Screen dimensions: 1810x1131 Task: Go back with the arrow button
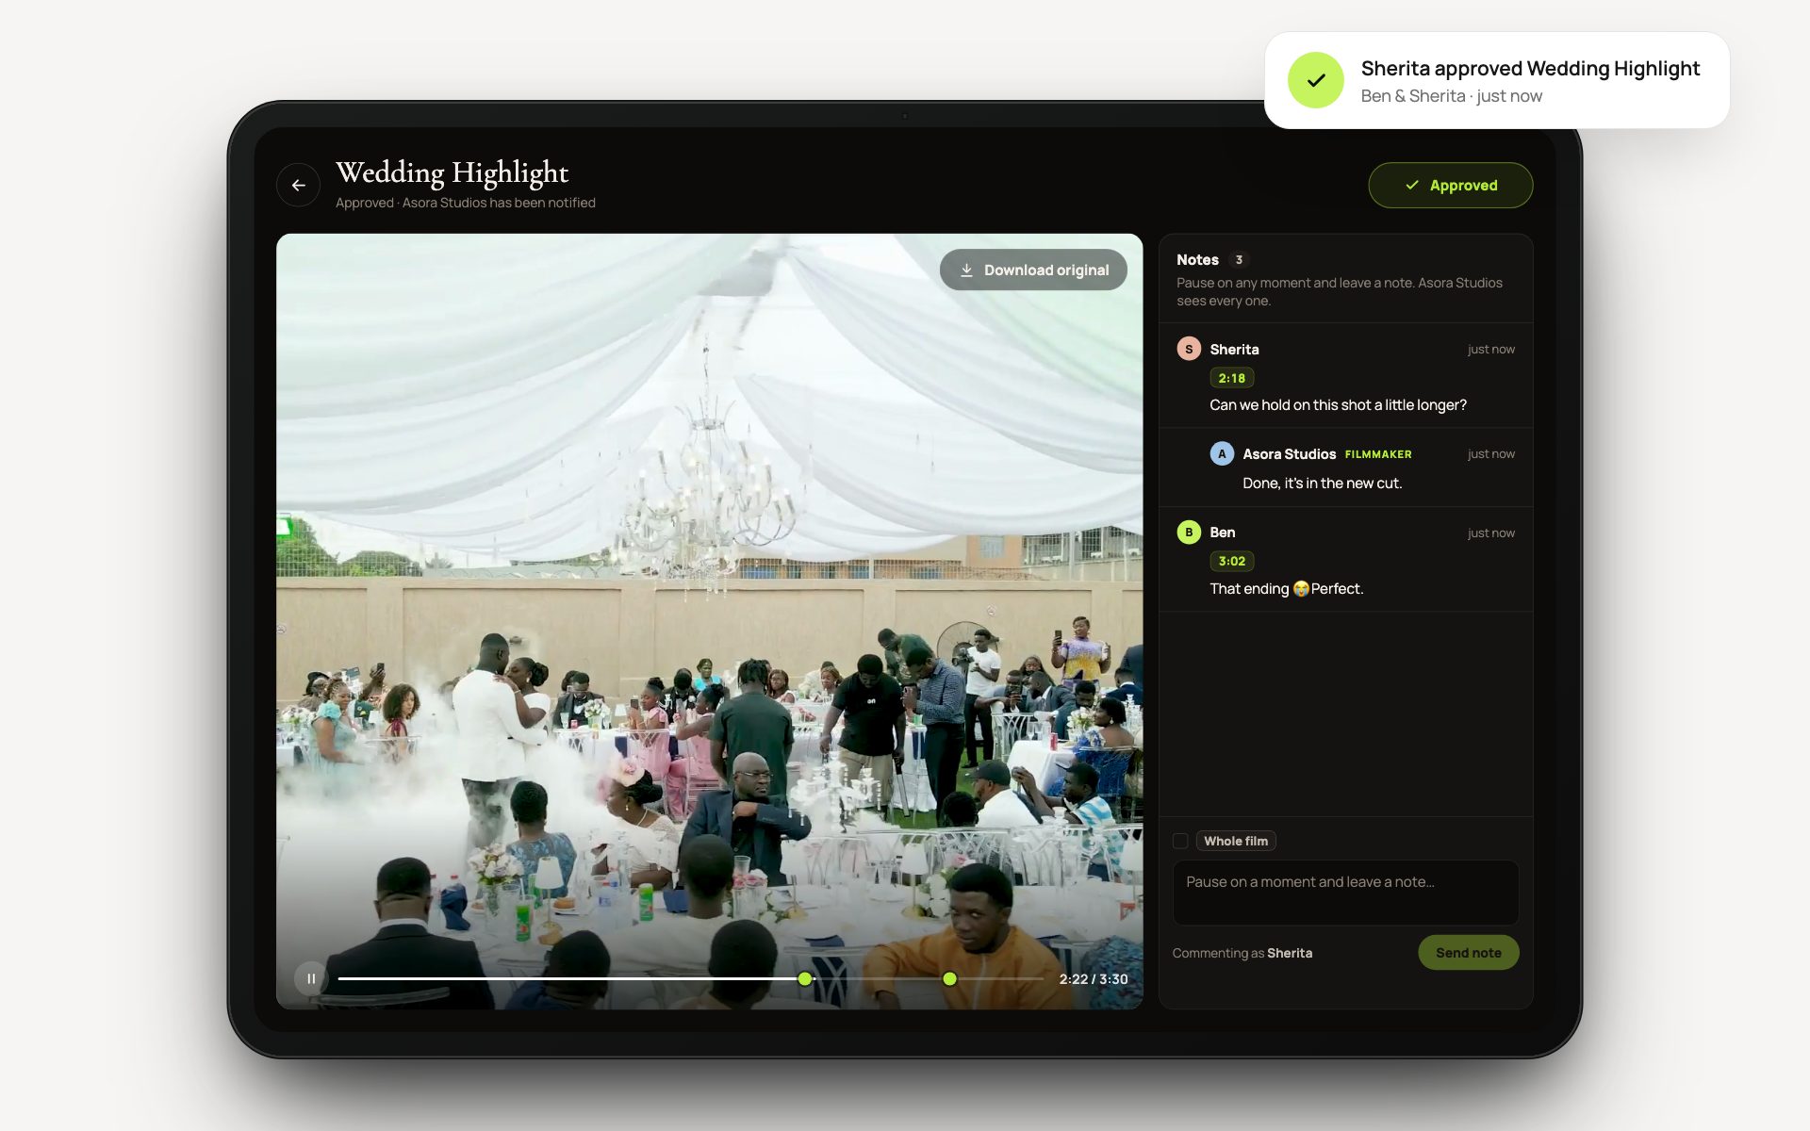tap(298, 185)
